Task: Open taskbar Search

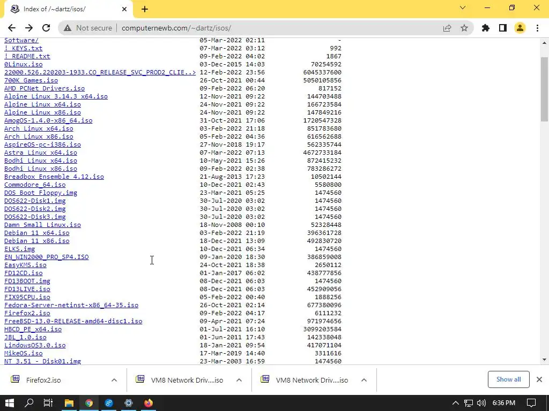Action: [x=29, y=403]
